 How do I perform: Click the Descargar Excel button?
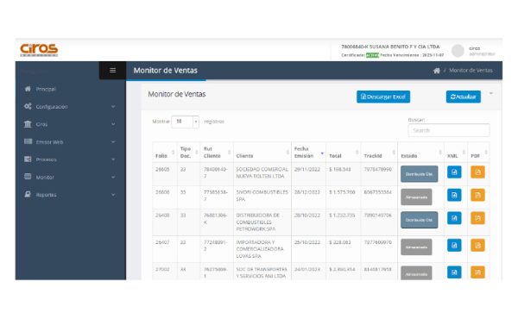coord(383,97)
